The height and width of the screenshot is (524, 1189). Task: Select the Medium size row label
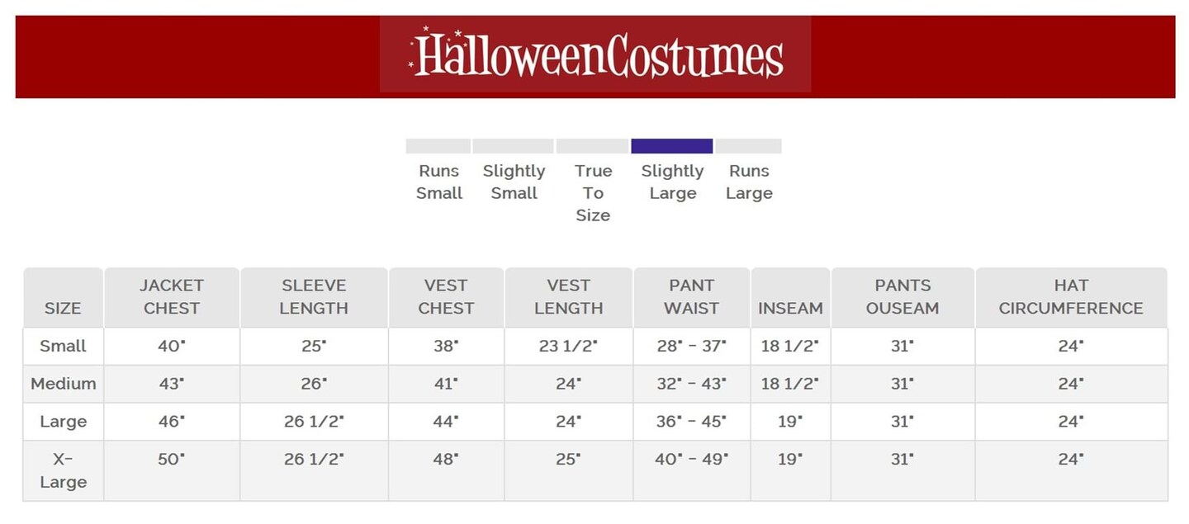click(x=63, y=384)
